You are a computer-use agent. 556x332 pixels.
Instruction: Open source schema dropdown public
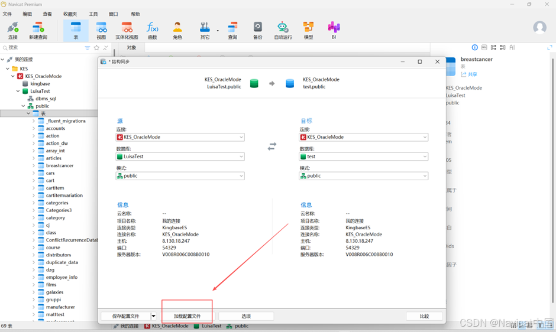pyautogui.click(x=180, y=175)
